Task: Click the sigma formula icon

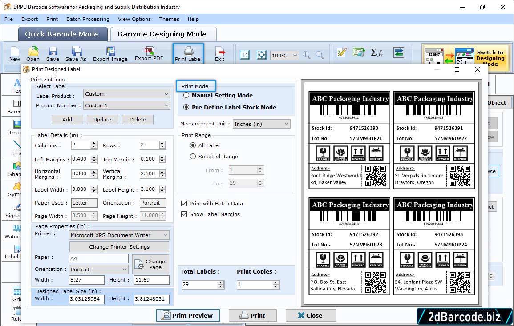Action: coord(377,52)
